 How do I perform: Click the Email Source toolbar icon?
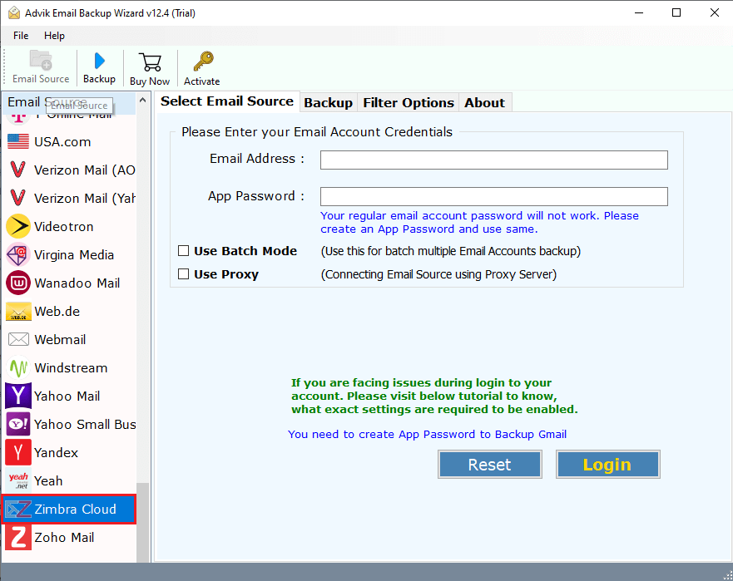coord(41,60)
